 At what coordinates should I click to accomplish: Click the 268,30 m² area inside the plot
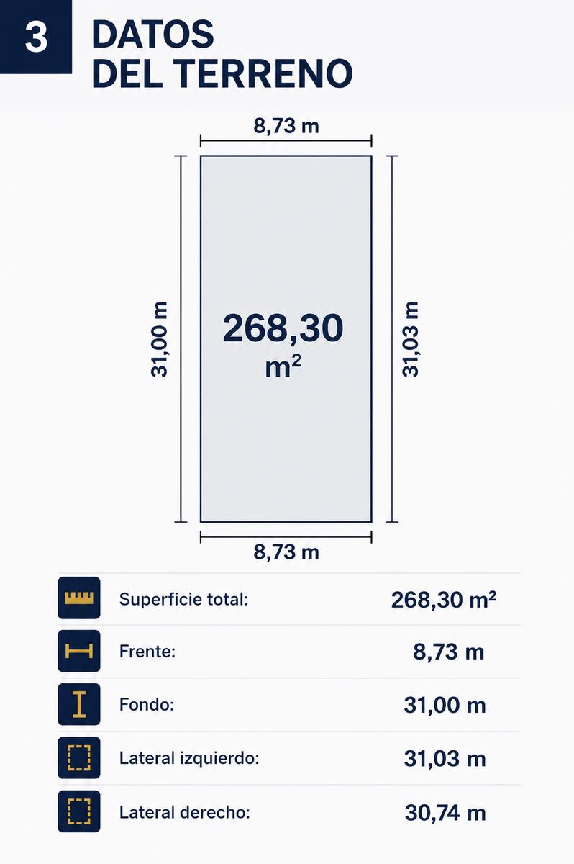coord(283,345)
